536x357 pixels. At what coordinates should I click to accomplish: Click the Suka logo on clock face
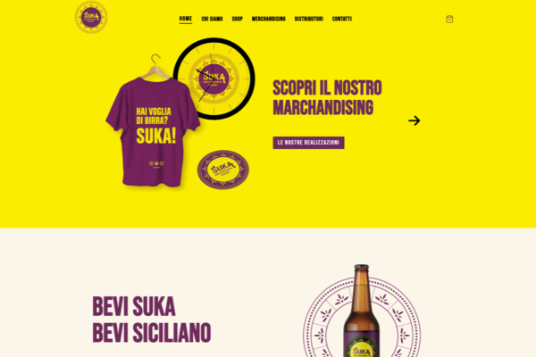[214, 79]
